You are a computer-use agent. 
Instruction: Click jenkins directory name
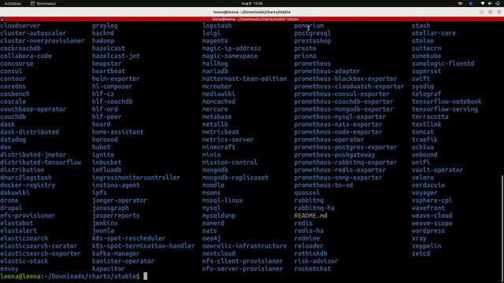(x=105, y=223)
